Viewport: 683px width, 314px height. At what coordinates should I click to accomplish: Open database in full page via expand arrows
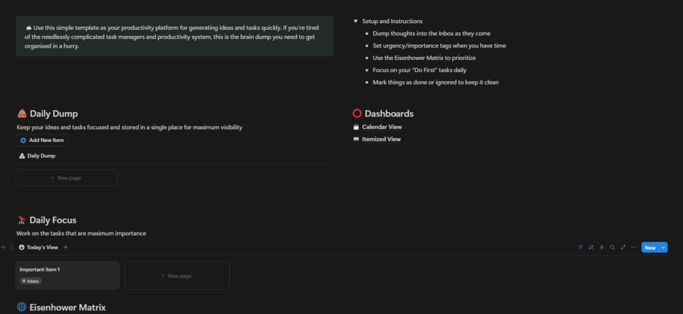pyautogui.click(x=623, y=247)
